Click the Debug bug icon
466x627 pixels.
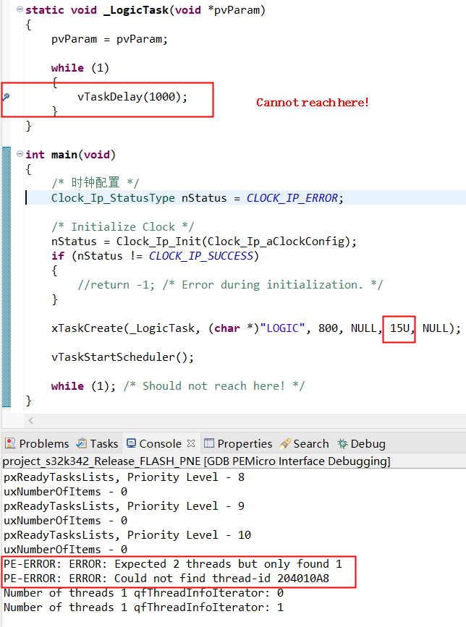[x=342, y=443]
